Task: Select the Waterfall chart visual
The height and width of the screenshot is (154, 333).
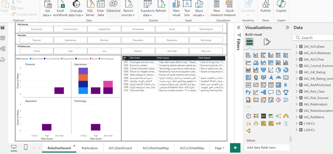Action: (256, 70)
